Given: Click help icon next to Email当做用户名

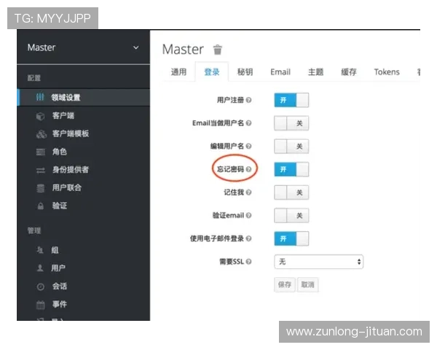Looking at the screenshot, I should [248, 123].
